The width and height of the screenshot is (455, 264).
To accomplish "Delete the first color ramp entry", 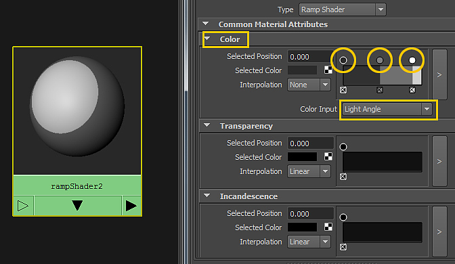I will [343, 90].
